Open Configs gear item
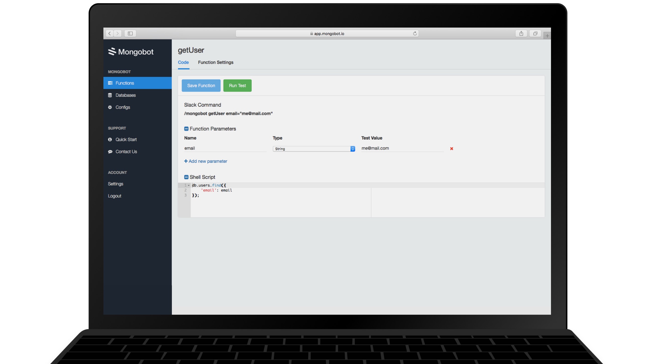This screenshot has height=364, width=653. coord(123,107)
